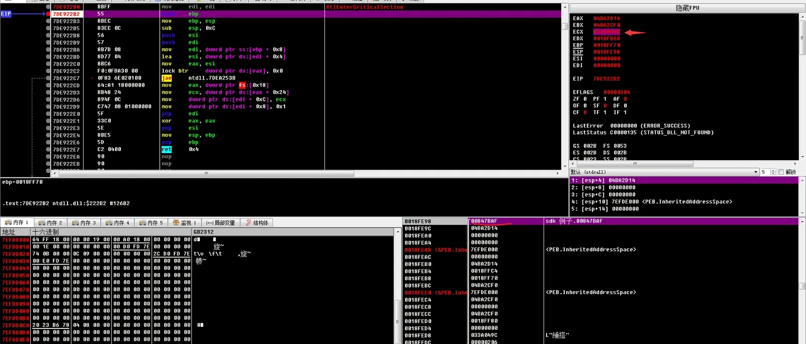Image resolution: width=806 pixels, height=344 pixels.
Task: Switch to the 内存 1 dump tab
Action: (17, 223)
